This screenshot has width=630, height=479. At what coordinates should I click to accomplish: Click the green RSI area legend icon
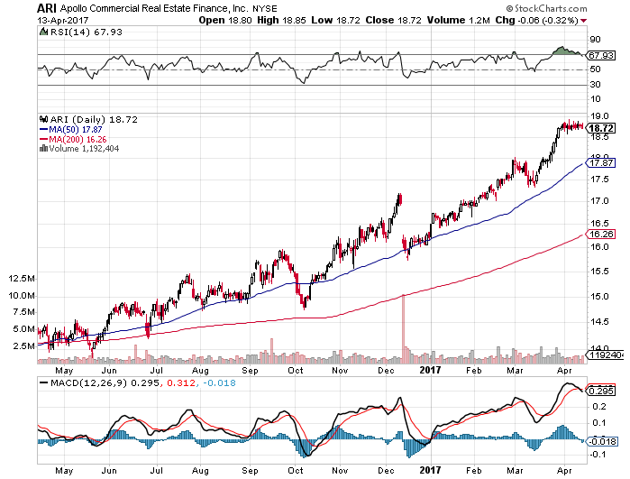[43, 32]
